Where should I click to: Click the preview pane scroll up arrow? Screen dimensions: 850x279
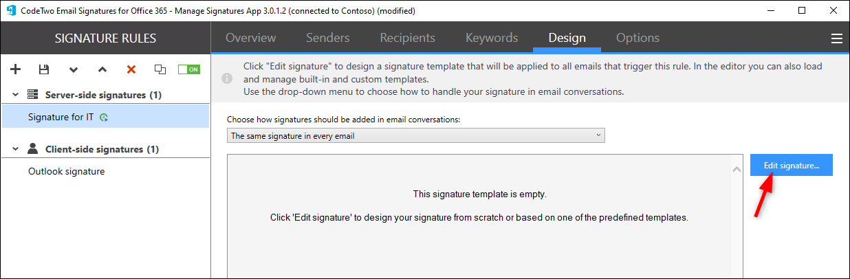(x=737, y=169)
